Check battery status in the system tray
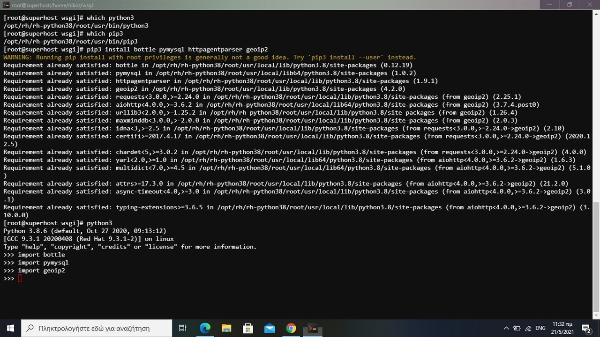This screenshot has height=337, width=600. [x=517, y=328]
